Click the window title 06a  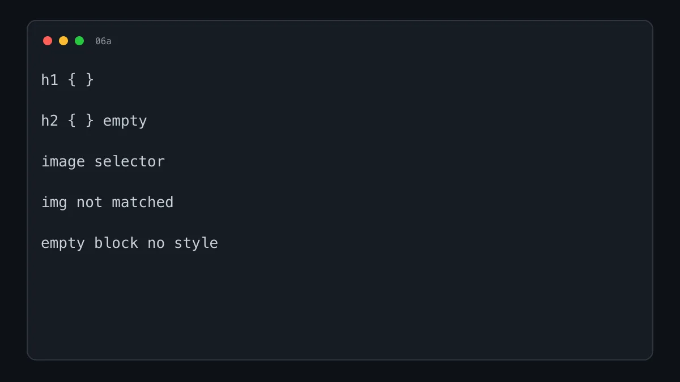[103, 41]
